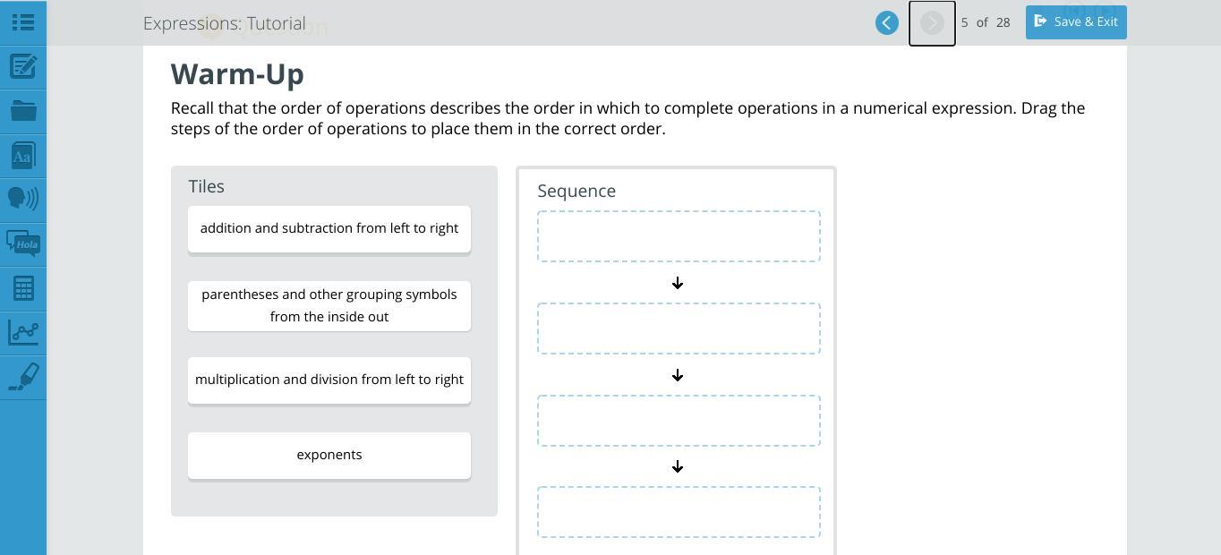Select the highlighter tool

pos(23,377)
